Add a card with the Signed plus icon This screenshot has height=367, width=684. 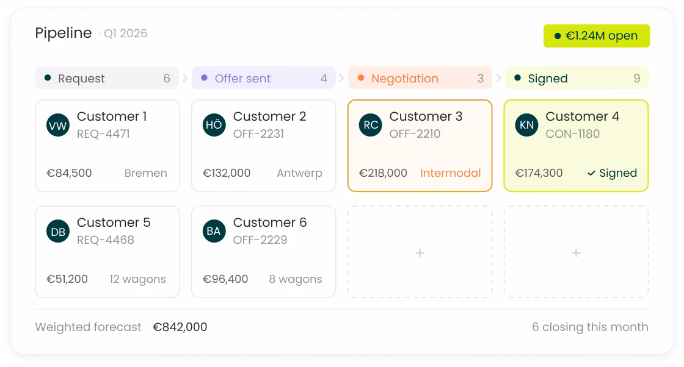pyautogui.click(x=576, y=253)
